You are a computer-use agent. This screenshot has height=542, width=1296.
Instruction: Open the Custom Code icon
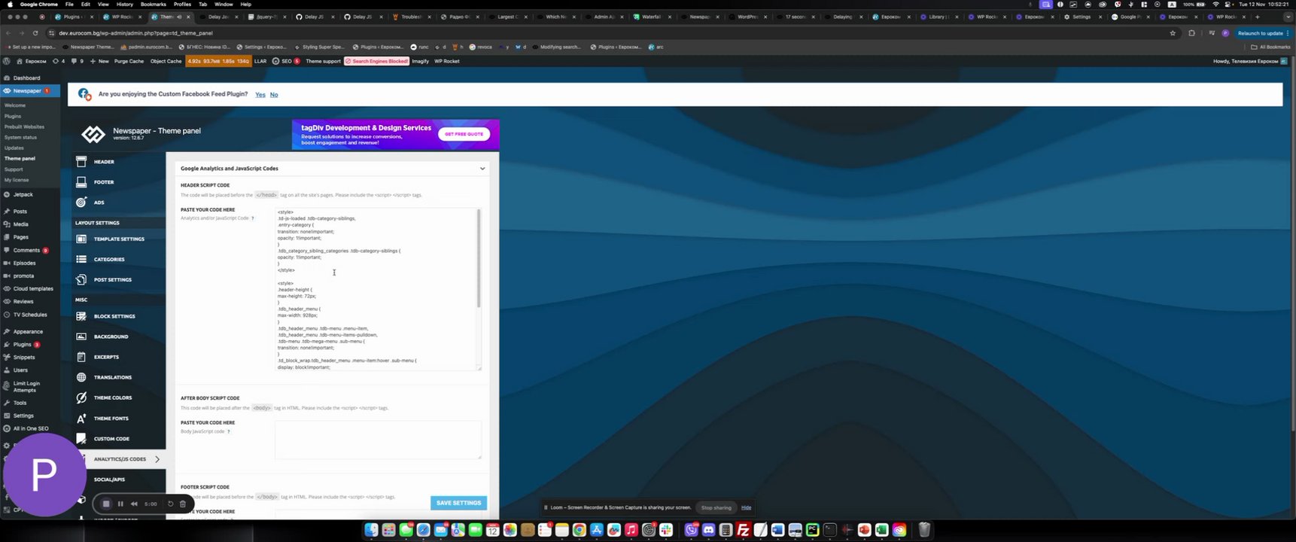point(81,439)
